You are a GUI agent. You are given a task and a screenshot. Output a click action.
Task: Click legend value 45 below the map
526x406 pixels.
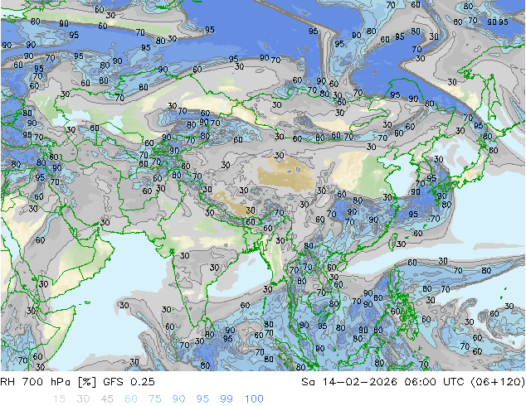click(107, 399)
